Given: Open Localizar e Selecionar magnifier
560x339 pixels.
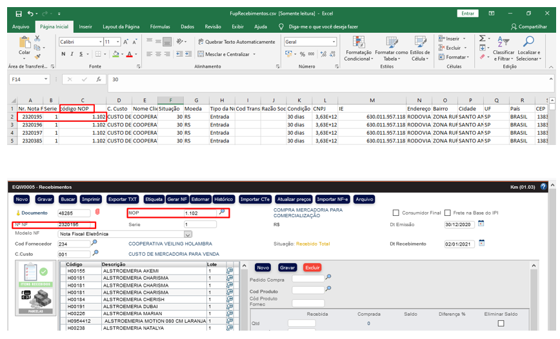Looking at the screenshot, I should 528,43.
